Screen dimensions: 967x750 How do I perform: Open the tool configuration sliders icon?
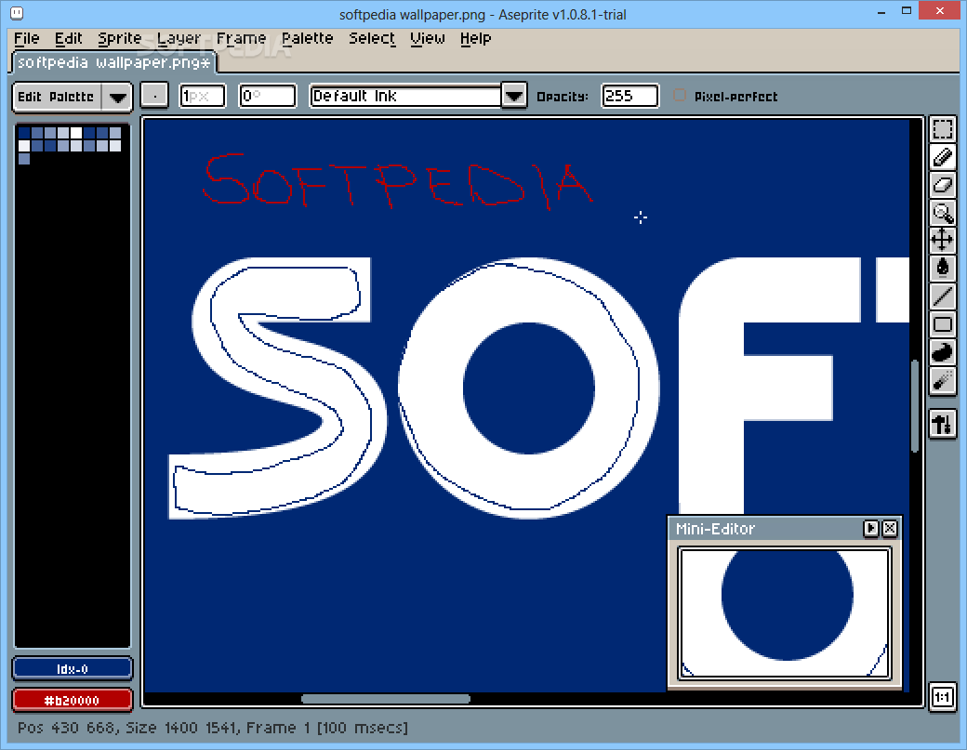click(942, 424)
